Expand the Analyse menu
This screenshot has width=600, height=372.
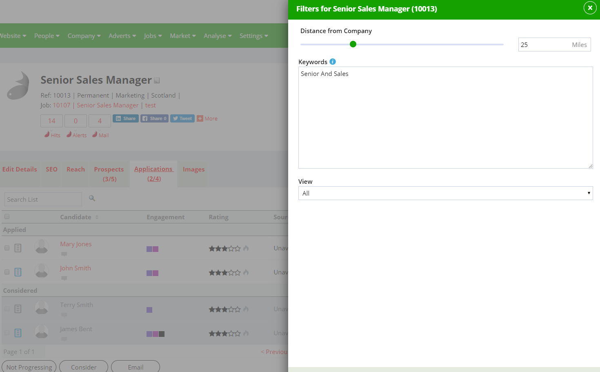click(217, 36)
